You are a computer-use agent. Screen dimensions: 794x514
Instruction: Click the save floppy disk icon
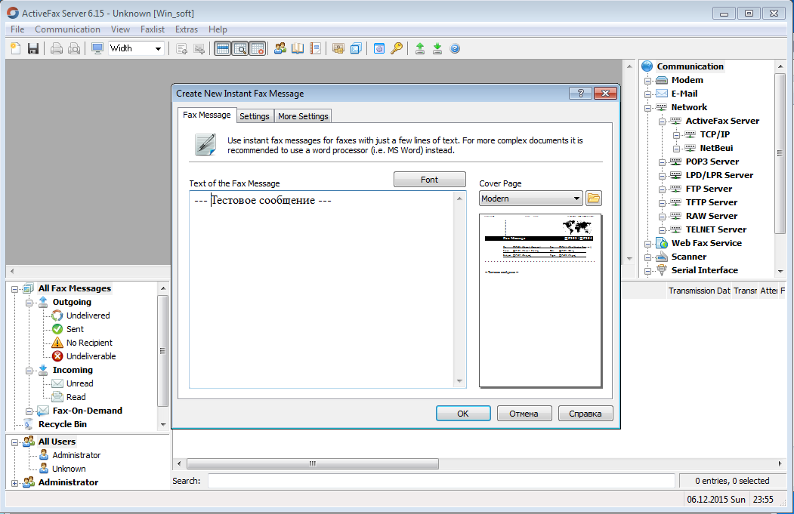click(33, 48)
